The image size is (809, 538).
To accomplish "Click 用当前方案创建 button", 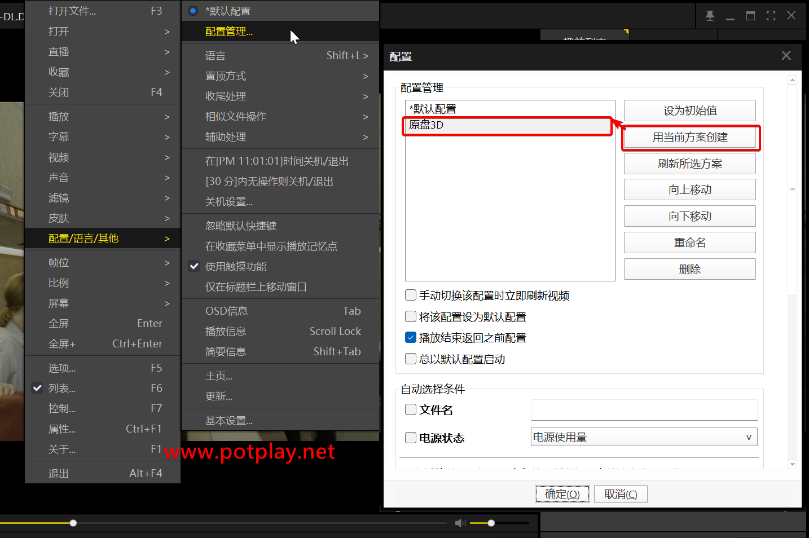I will click(x=690, y=137).
